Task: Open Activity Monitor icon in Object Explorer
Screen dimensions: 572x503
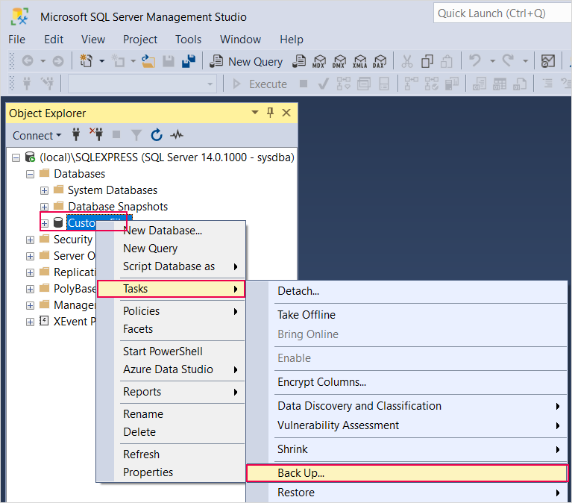Action: [x=177, y=134]
